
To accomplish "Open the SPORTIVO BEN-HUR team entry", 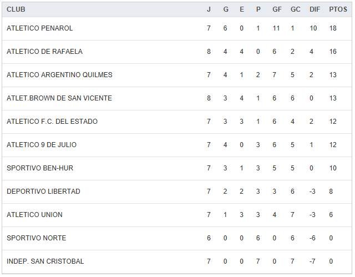I will coord(40,168).
